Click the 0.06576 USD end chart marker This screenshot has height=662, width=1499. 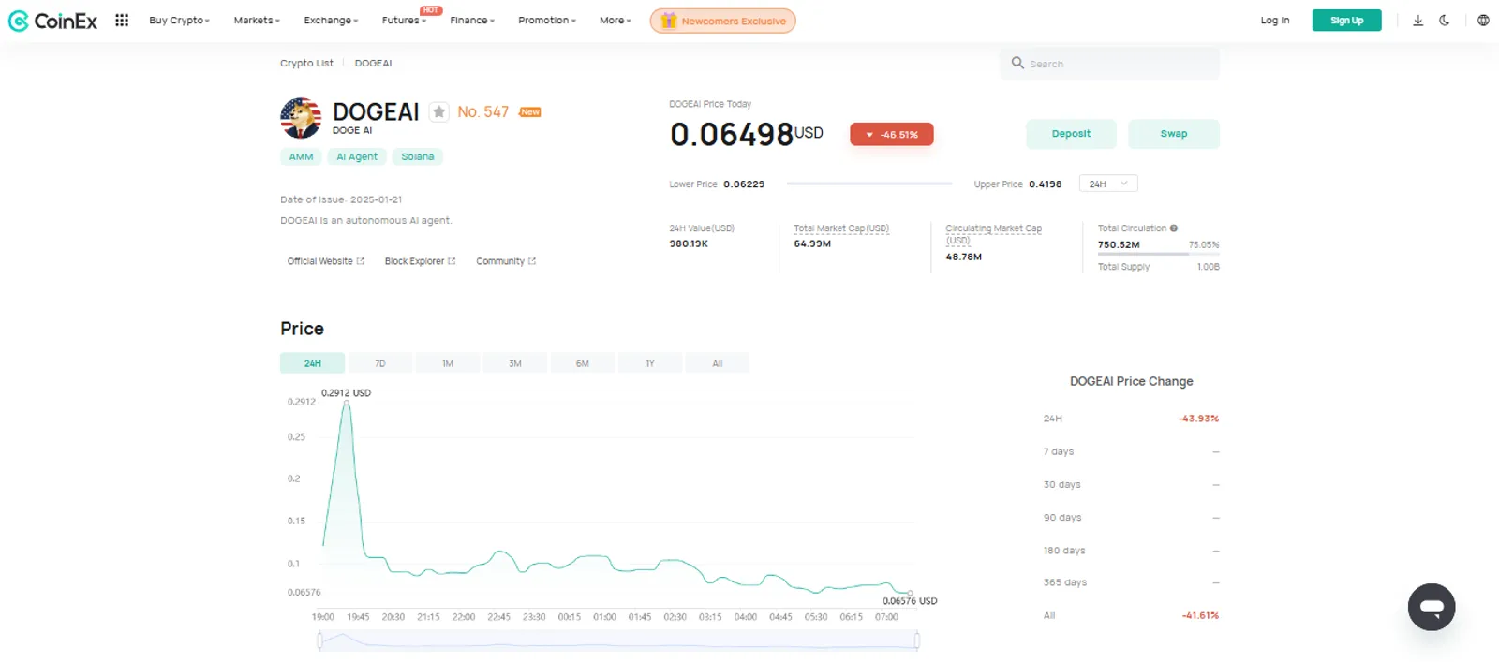click(910, 593)
